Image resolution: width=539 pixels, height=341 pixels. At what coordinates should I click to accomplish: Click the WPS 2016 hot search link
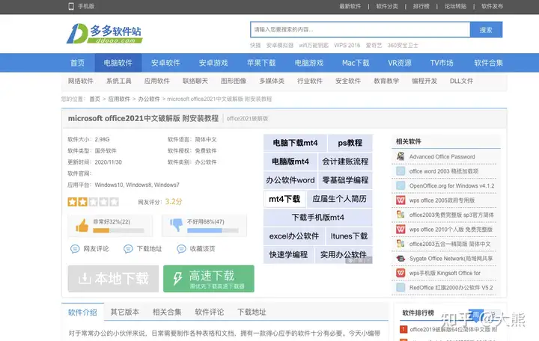point(347,46)
